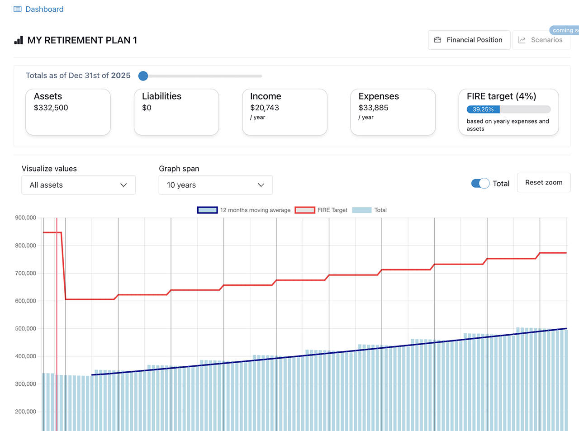
Task: Click the briefcase icon on Financial Position
Action: coord(437,40)
